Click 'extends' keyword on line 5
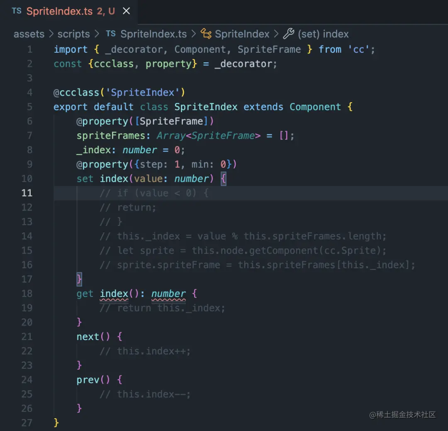Screen dimensions: 448x431 point(263,107)
